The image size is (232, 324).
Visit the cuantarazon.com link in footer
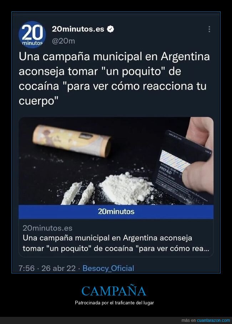[213, 320]
